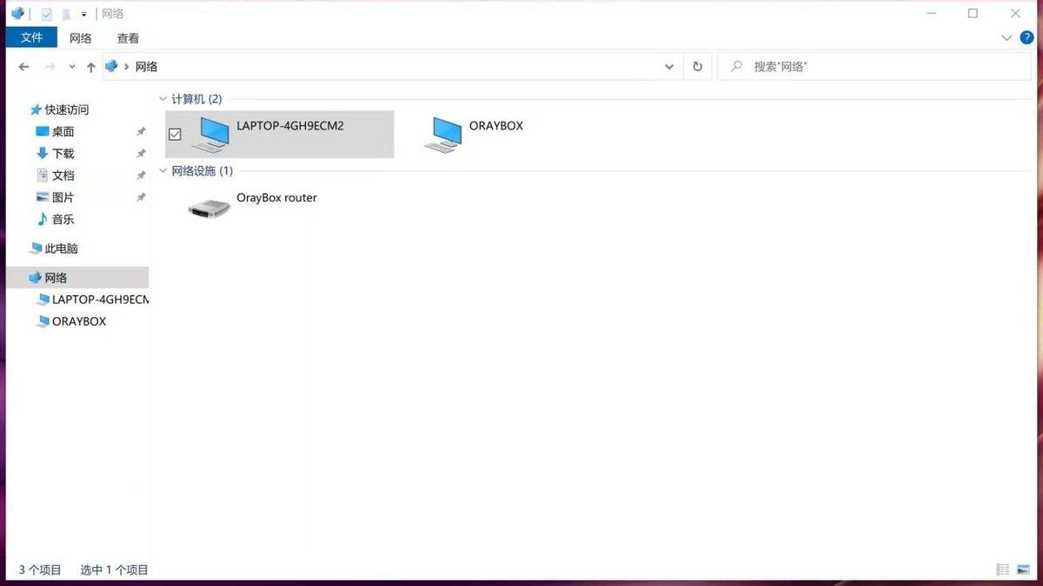Minimize the 网络 window
1043x586 pixels.
click(931, 14)
